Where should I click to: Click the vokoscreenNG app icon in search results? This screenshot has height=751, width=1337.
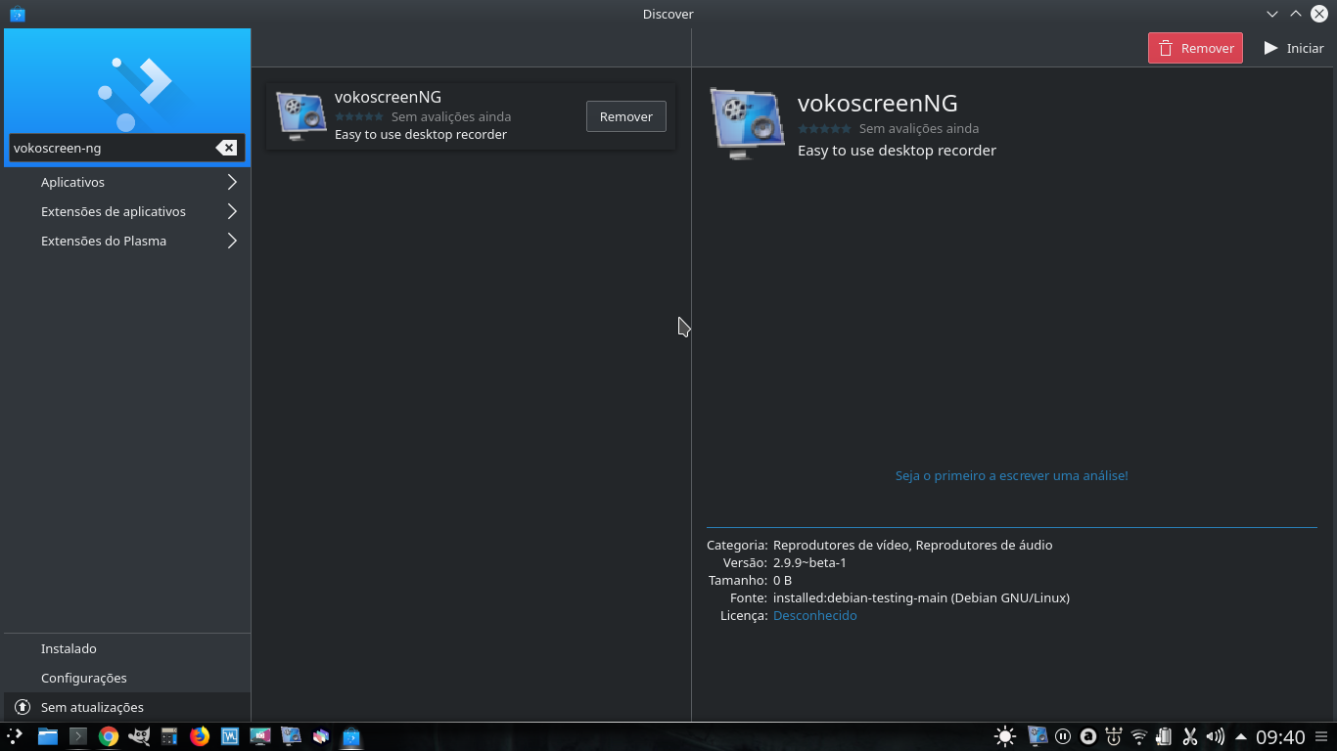click(x=300, y=114)
